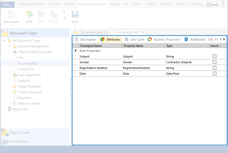This screenshot has width=228, height=153.
Task: Tick Search checkbox for Registration Number
Action: tap(214, 68)
